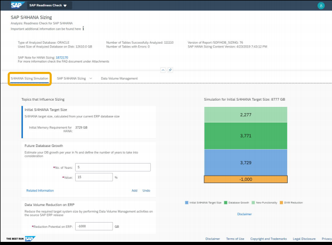Click Undo under Future Database Growth
The image size is (332, 245).
pos(146,190)
